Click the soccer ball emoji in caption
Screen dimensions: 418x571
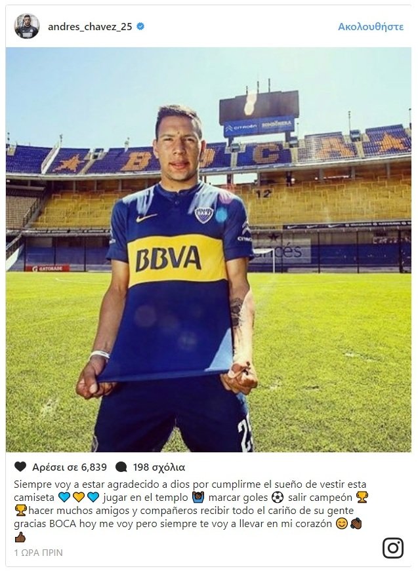[278, 497]
